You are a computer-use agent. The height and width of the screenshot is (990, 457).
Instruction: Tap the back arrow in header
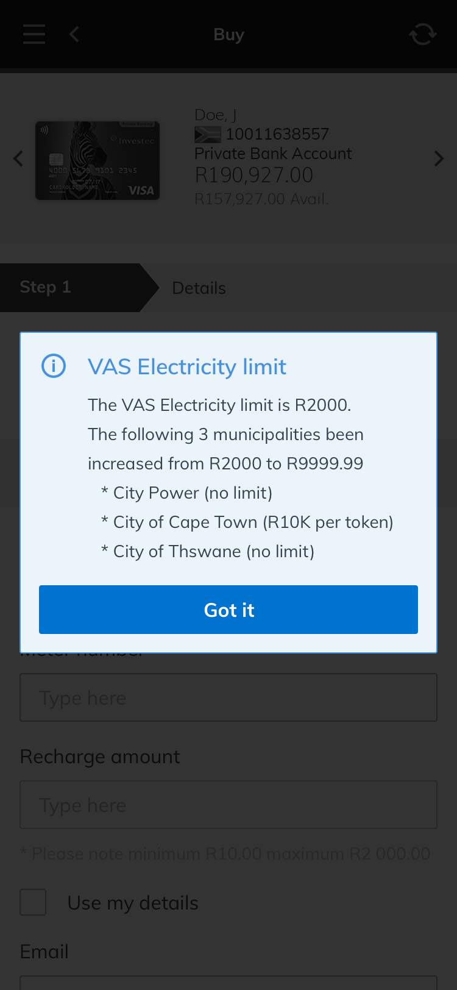(74, 35)
